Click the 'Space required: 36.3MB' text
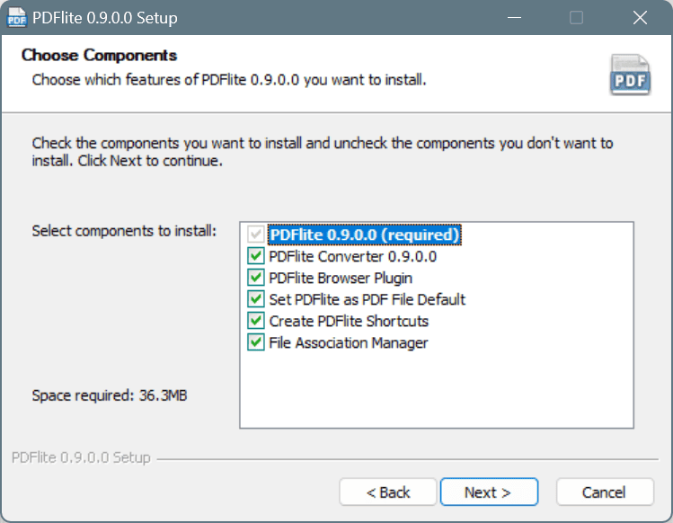Image resolution: width=673 pixels, height=523 pixels. point(110,395)
